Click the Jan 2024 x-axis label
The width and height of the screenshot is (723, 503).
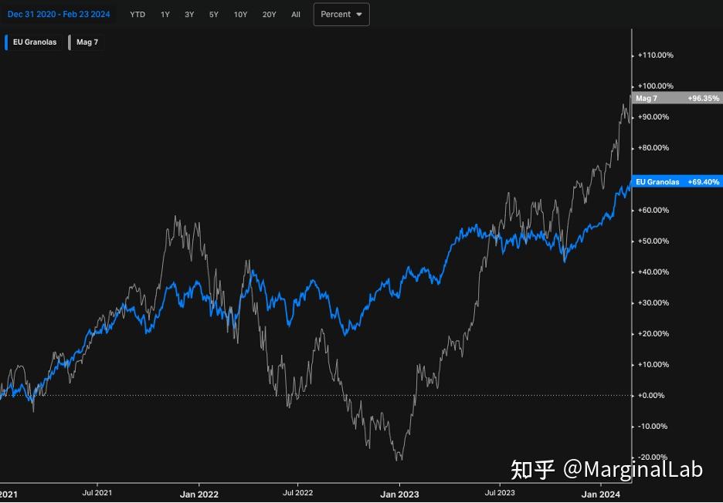[600, 492]
